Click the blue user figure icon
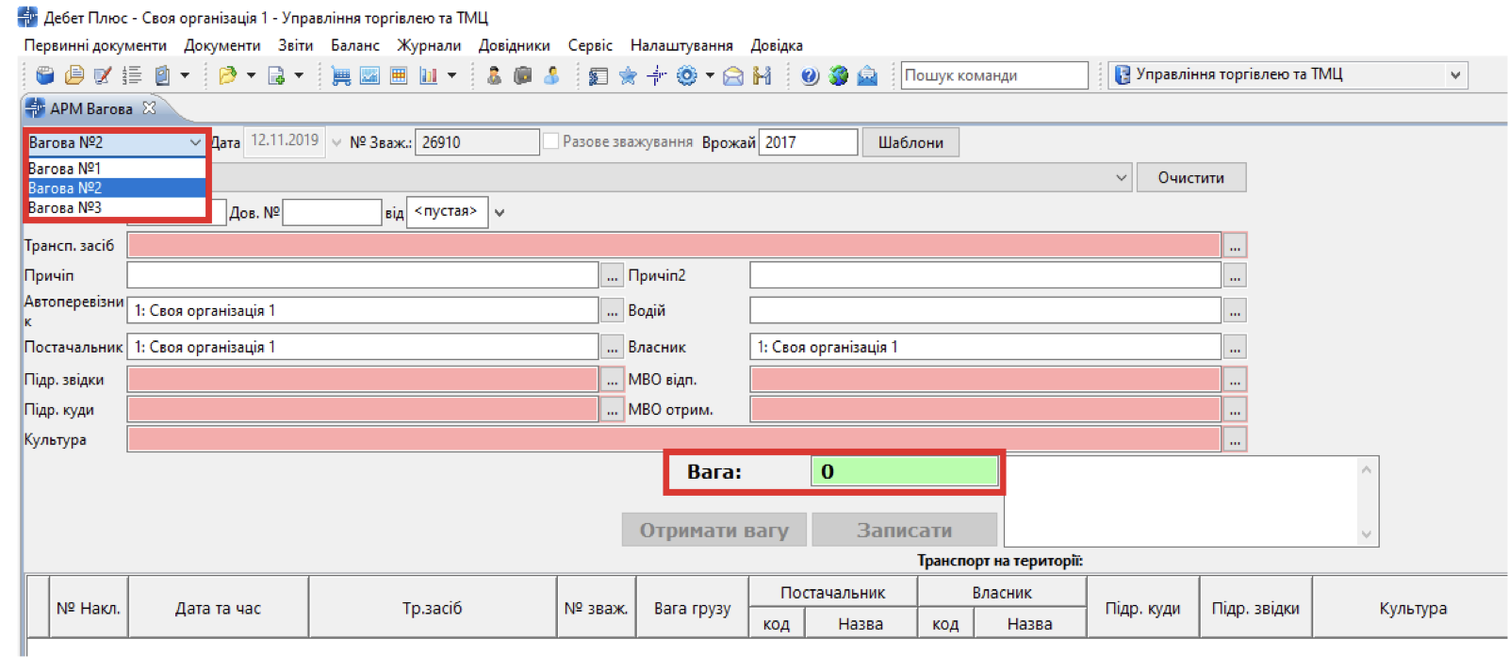 pos(551,75)
